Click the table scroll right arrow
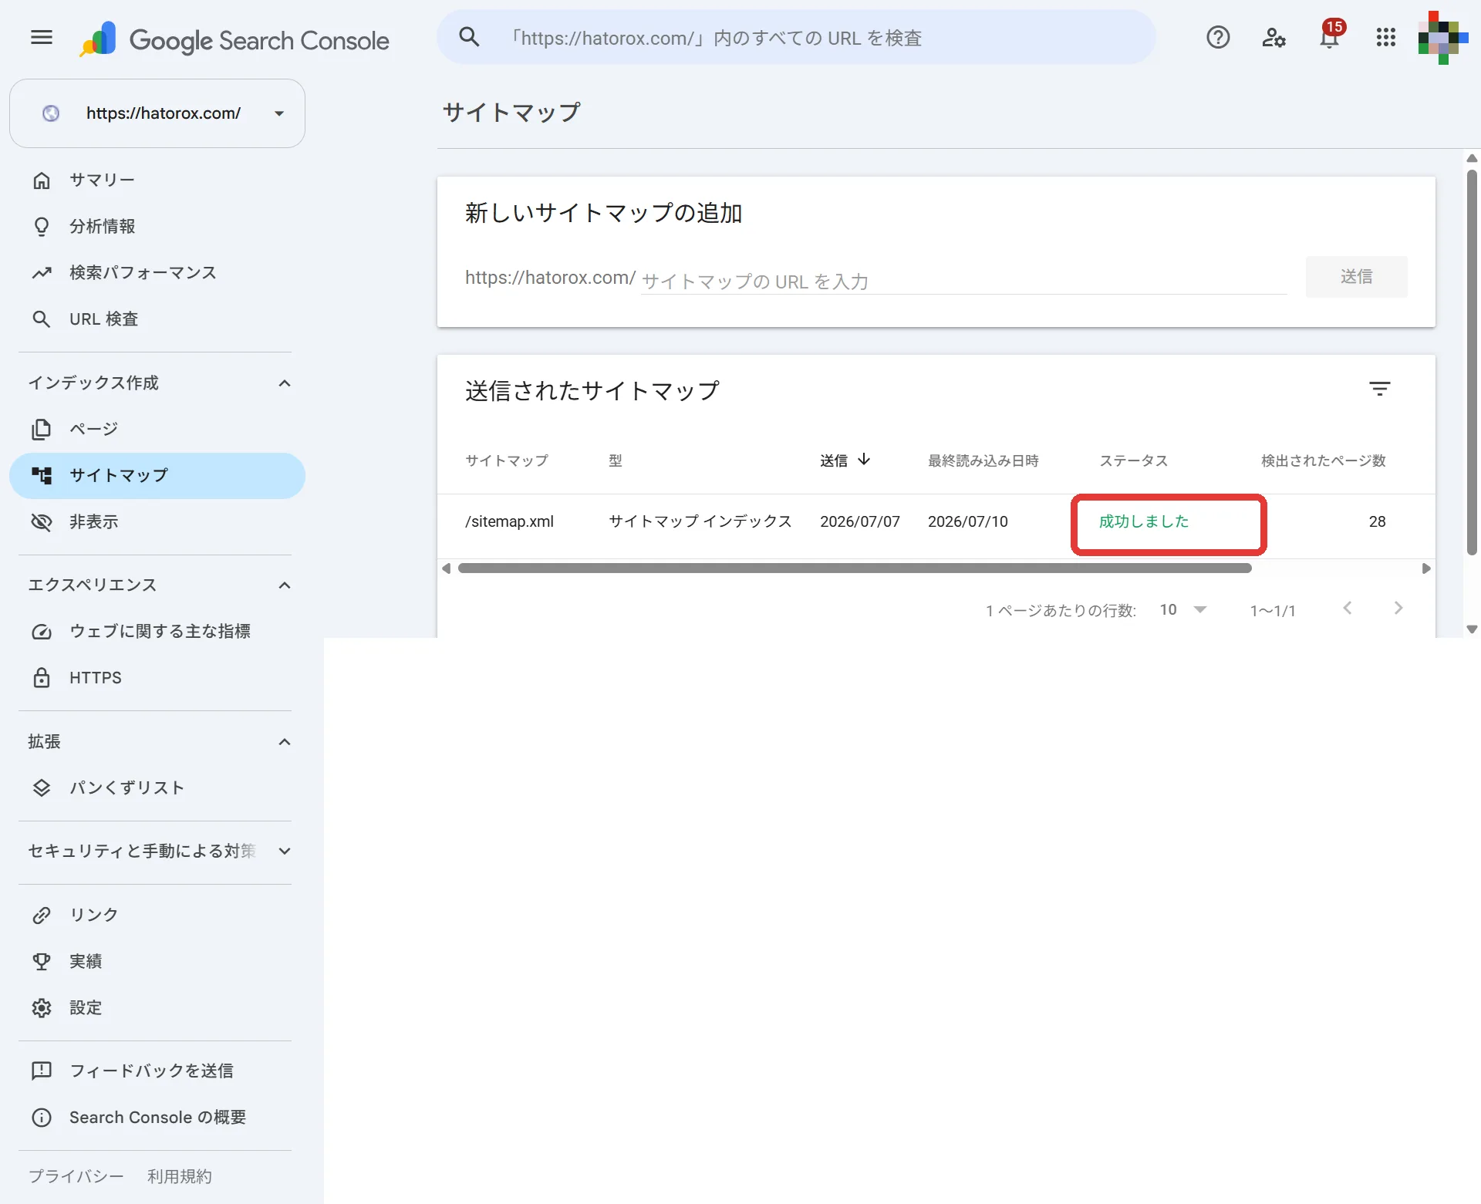 1425,568
